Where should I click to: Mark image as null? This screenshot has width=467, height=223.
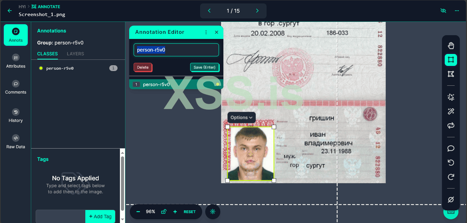pos(451,199)
